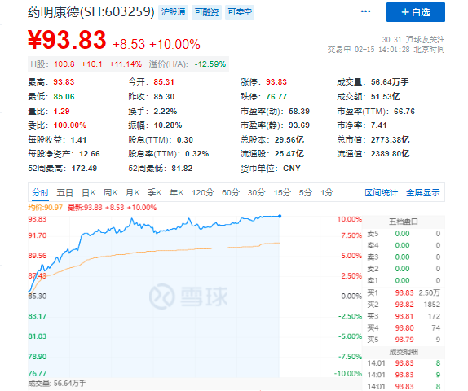Click the H股 price 100.8
The image size is (468, 391).
click(x=64, y=64)
